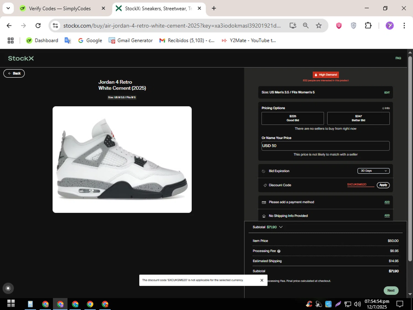This screenshot has width=413, height=310.
Task: Click the Next button
Action: tap(391, 290)
